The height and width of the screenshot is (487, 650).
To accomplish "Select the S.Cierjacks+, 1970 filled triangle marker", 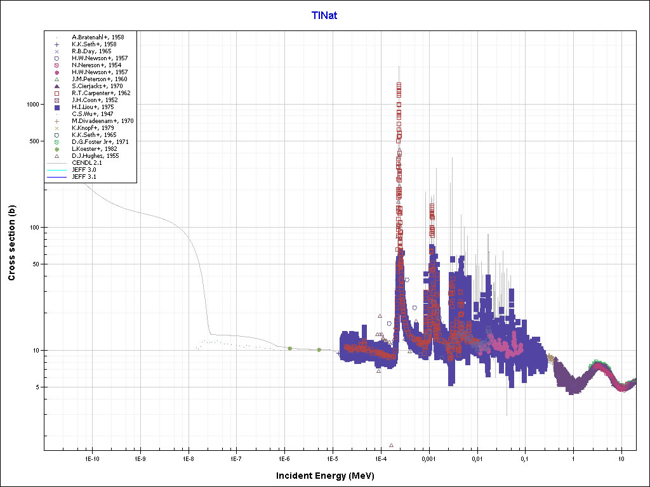I will (x=57, y=86).
